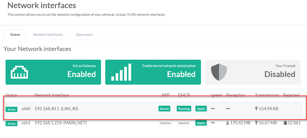Click Apply button for eth0
The height and width of the screenshot is (138, 307).
[201, 109]
